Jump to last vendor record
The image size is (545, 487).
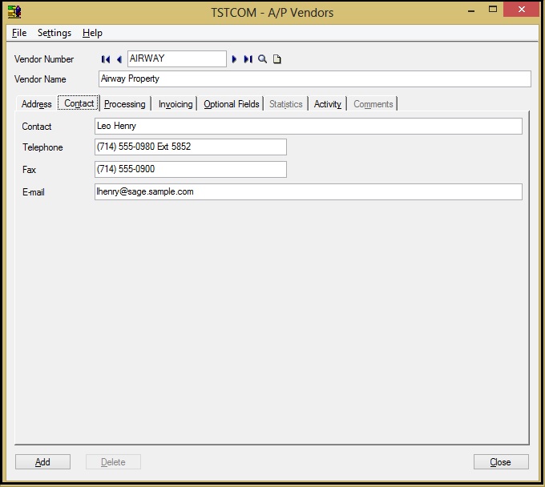pos(248,59)
